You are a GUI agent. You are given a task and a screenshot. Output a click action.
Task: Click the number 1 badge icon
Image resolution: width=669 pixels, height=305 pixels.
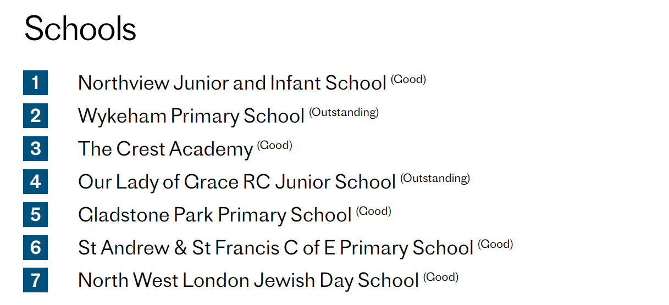(x=35, y=83)
